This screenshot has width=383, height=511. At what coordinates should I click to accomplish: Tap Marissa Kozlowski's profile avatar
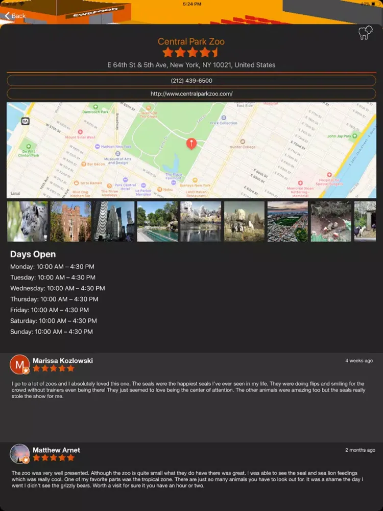coord(19,364)
